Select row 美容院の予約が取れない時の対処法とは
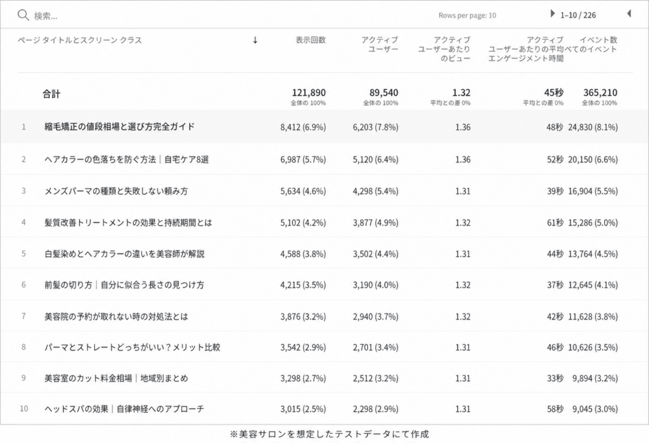This screenshot has width=649, height=443. [x=324, y=316]
